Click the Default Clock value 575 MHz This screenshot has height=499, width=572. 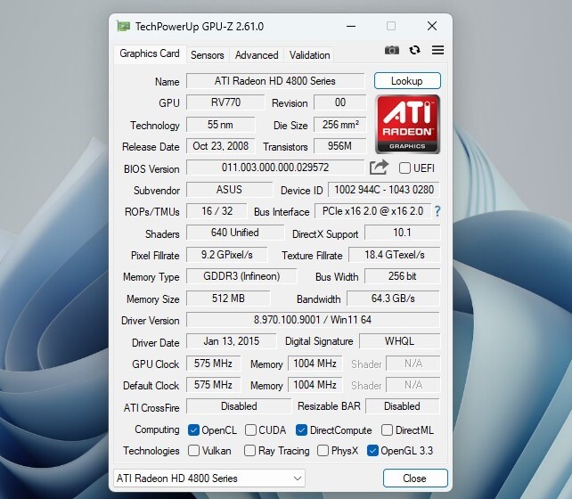tap(213, 385)
